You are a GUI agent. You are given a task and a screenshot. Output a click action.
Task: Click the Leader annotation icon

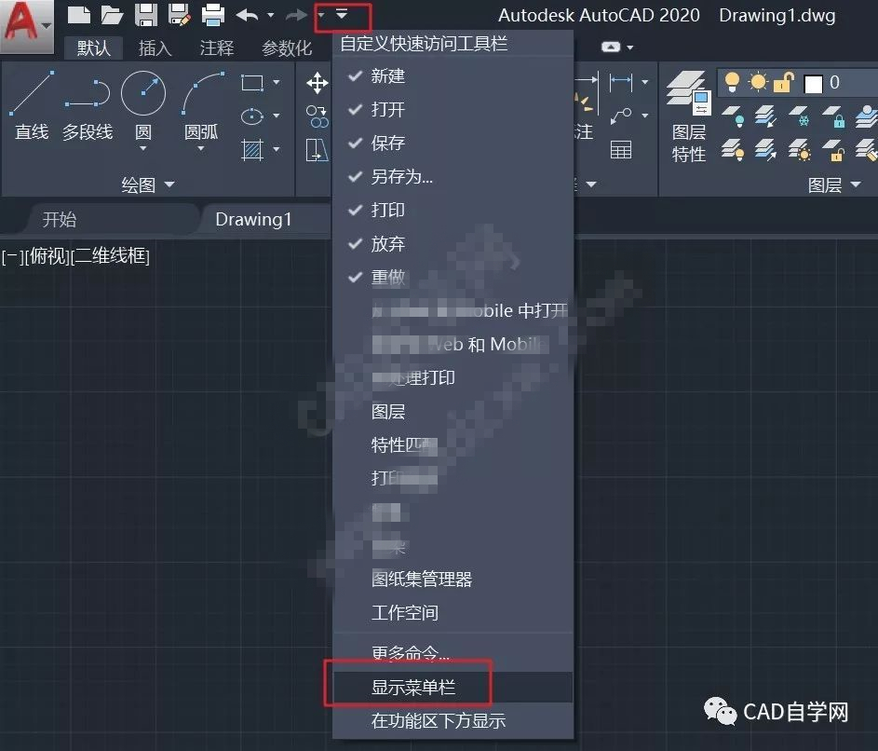620,116
